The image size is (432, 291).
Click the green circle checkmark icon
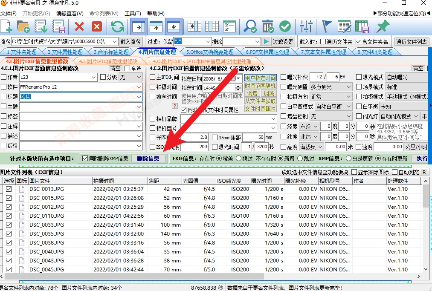pyautogui.click(x=285, y=27)
